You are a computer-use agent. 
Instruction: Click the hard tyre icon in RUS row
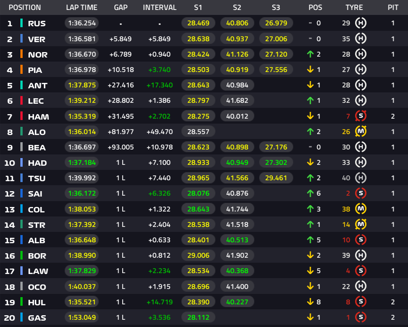[x=361, y=23]
